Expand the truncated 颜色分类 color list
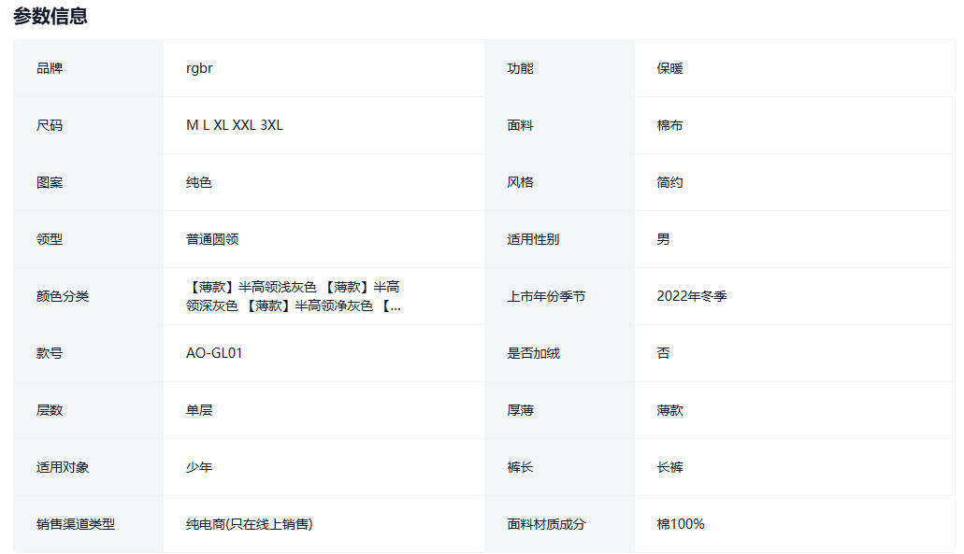 coord(394,305)
